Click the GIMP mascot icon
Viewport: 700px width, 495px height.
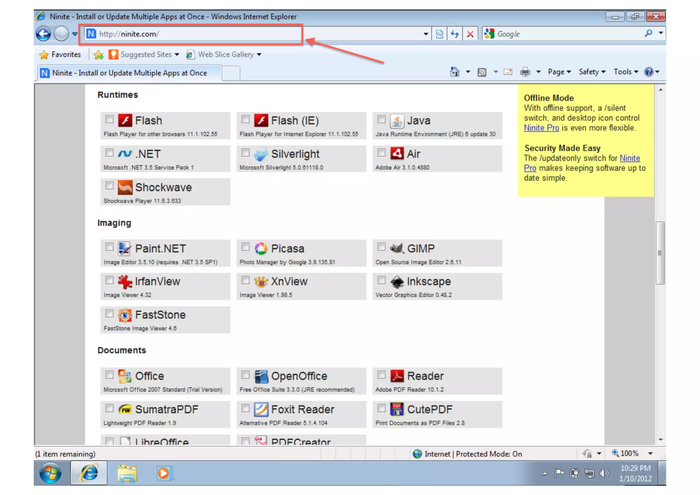(397, 248)
